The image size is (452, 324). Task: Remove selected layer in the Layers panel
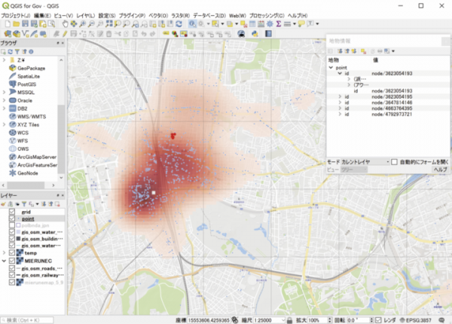(x=57, y=204)
